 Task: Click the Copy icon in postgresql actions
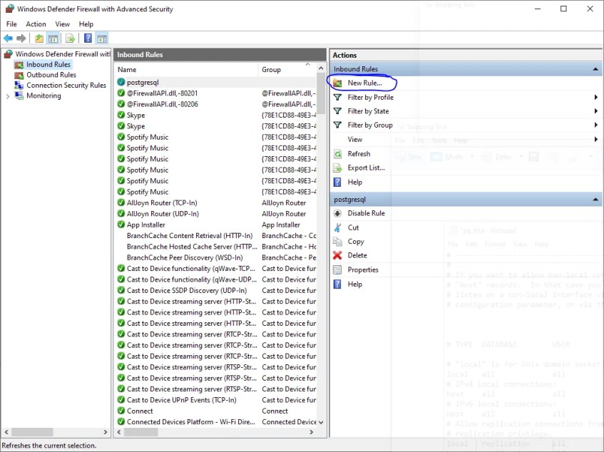337,242
